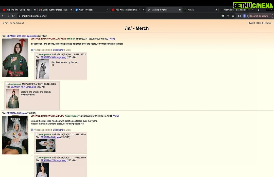Select the checkbox for post No.1758
The width and height of the screenshot is (274, 177).
[x=37, y=134]
